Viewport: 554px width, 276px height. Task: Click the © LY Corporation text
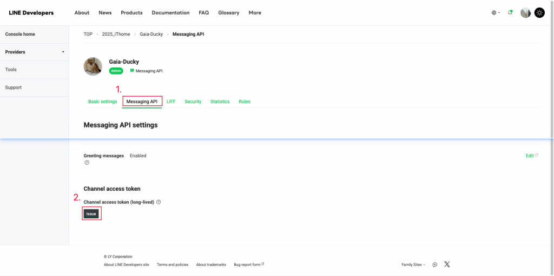pos(118,257)
